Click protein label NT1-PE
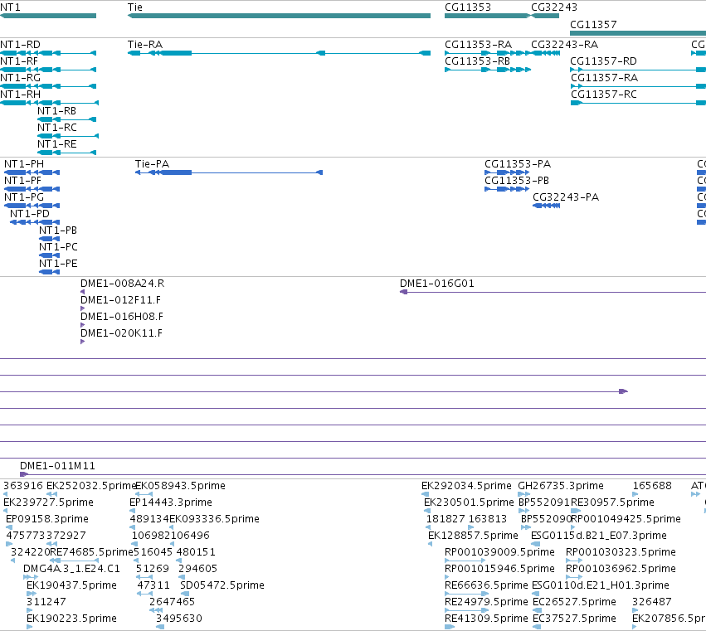Viewport: 706px width, 631px height. pyautogui.click(x=58, y=265)
